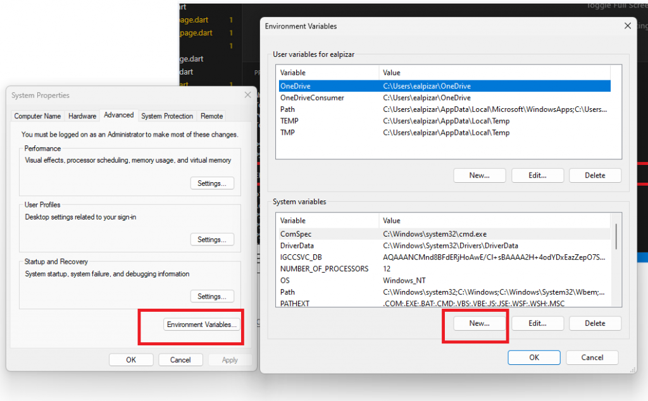
Task: Open Performance Settings
Action: point(212,183)
